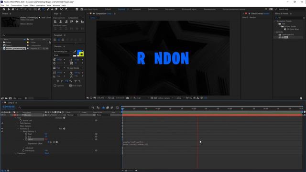Open the layer Parent None dropdown
This screenshot has width=306, height=172.
[x=103, y=115]
